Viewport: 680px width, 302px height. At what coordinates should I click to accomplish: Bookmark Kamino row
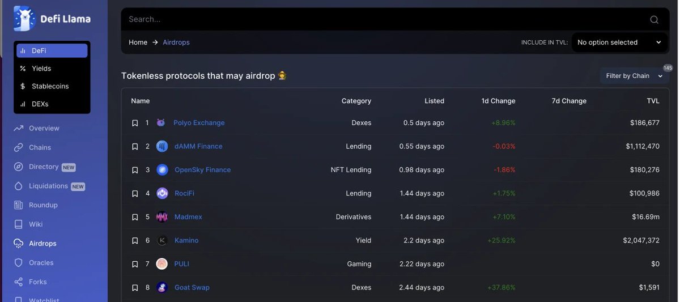coord(135,240)
